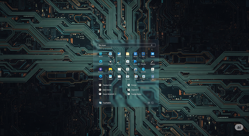The image size is (249, 136).
Task: Open the landscape photo tile icon
Action: coord(110,76)
